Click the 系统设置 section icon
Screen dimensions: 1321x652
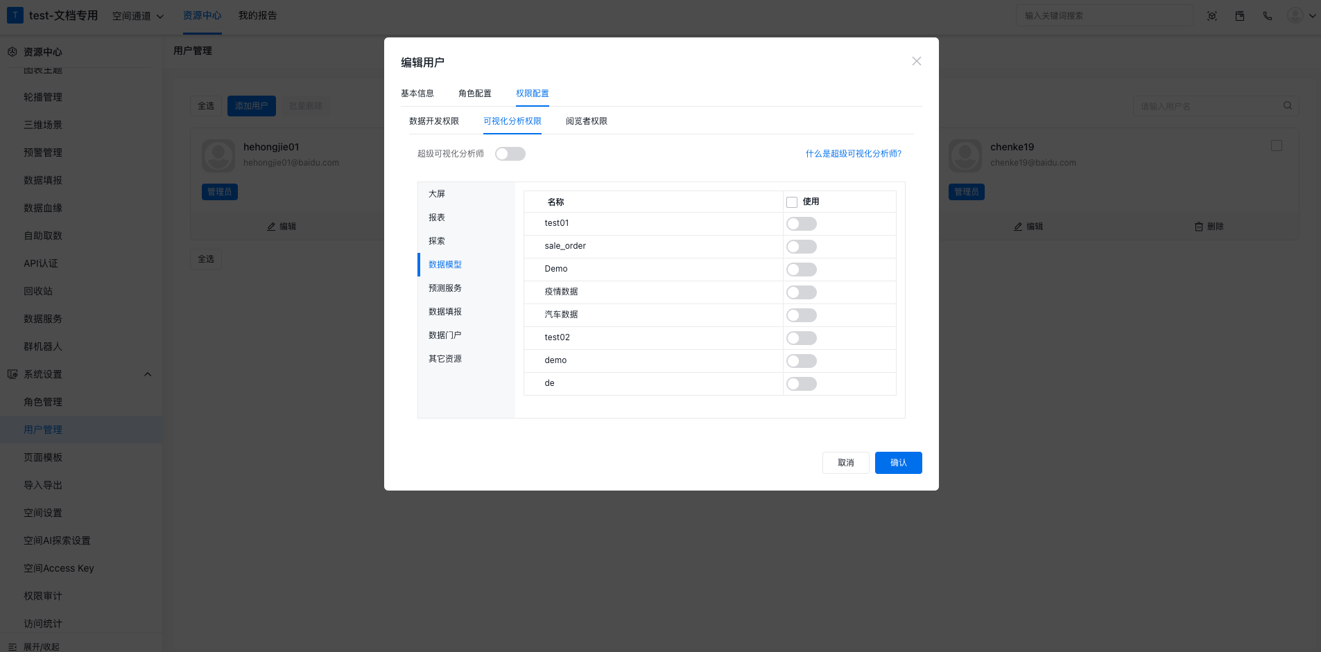click(12, 374)
